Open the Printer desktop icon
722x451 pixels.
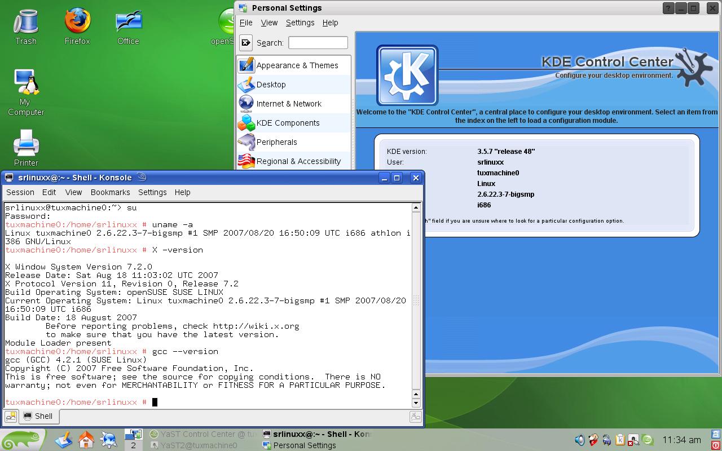coord(26,148)
